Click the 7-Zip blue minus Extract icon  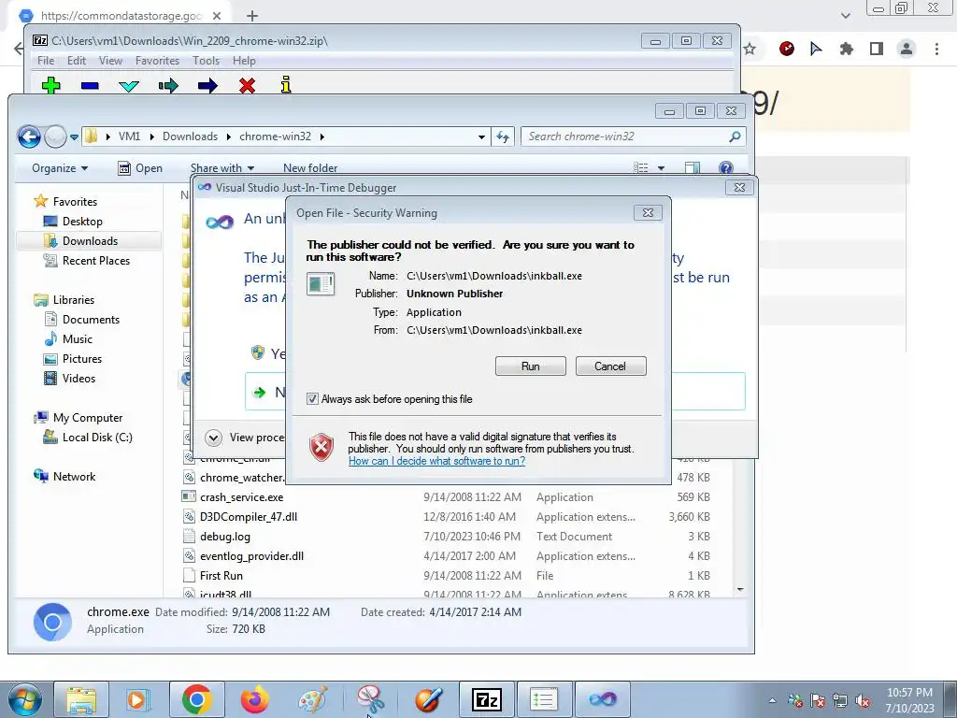pyautogui.click(x=90, y=85)
